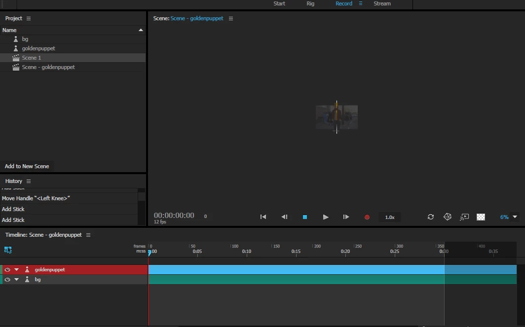Click the Scene - goldenpuppet clapperboard icon
Screen dimensions: 525x327
[x=16, y=67]
